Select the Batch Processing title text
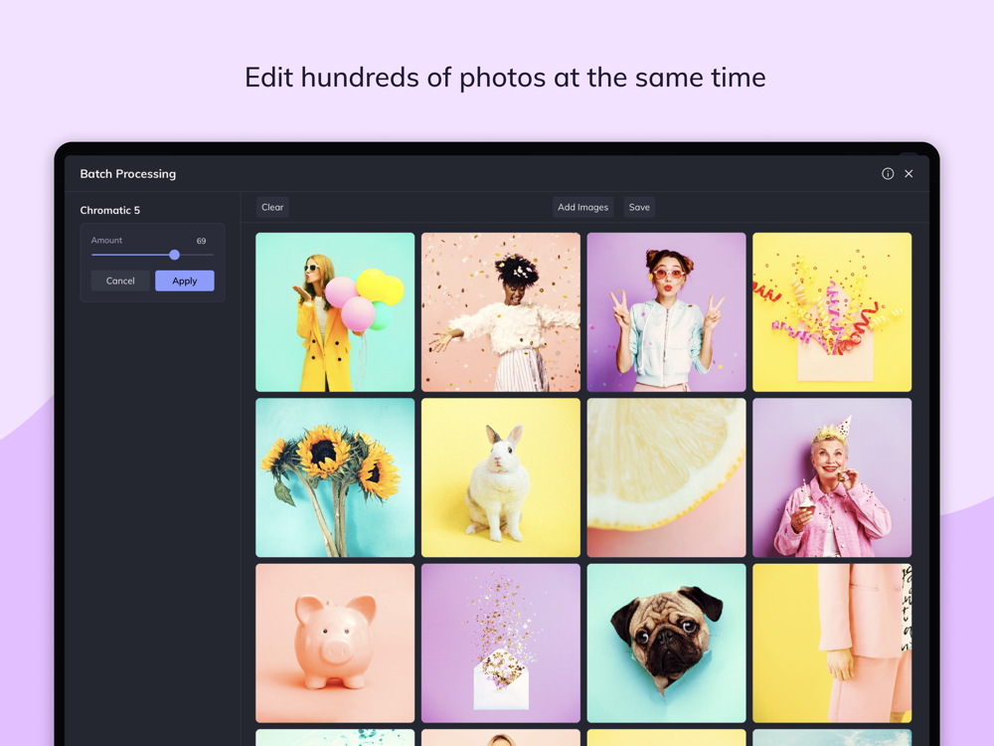Image resolution: width=994 pixels, height=746 pixels. (x=128, y=174)
